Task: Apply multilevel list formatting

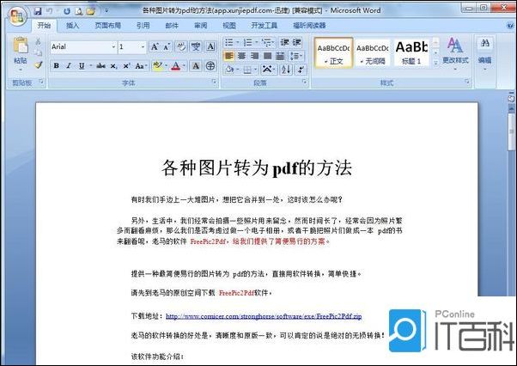Action: pyautogui.click(x=266, y=42)
